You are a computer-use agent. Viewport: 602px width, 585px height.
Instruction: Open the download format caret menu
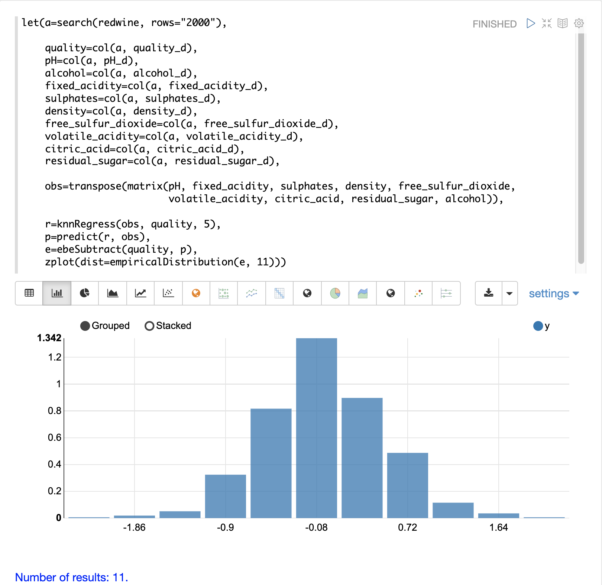point(509,293)
